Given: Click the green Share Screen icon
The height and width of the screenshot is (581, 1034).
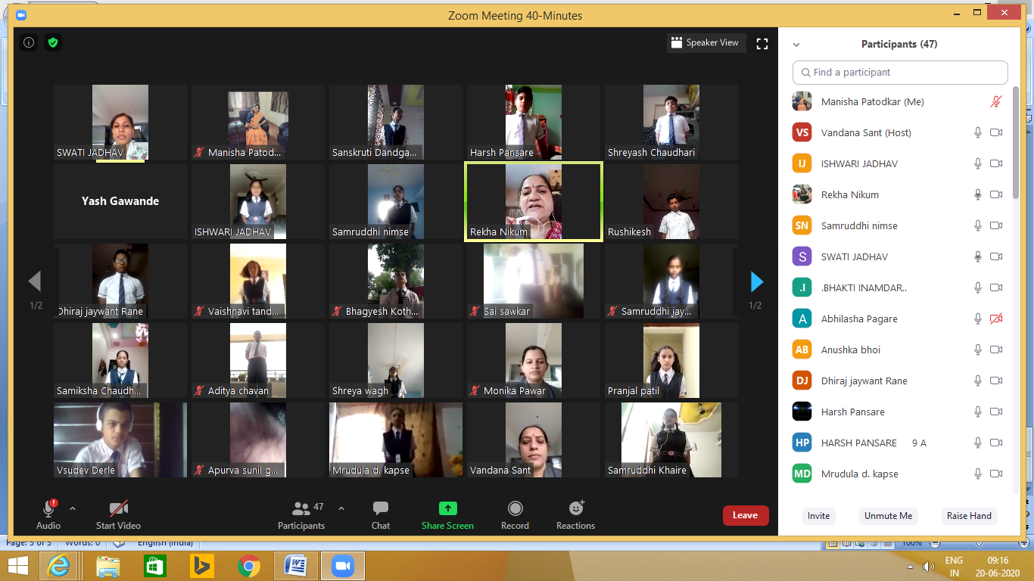Looking at the screenshot, I should tap(447, 509).
